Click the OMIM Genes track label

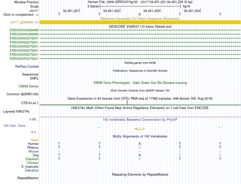pos(28,86)
